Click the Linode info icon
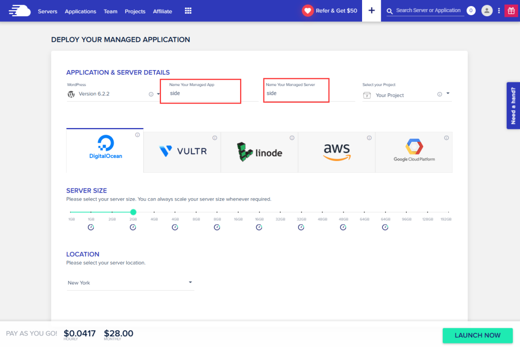 pyautogui.click(x=292, y=138)
